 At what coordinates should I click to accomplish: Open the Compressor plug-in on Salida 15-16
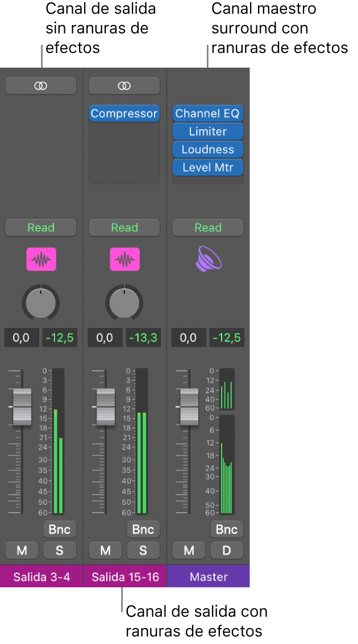(124, 113)
